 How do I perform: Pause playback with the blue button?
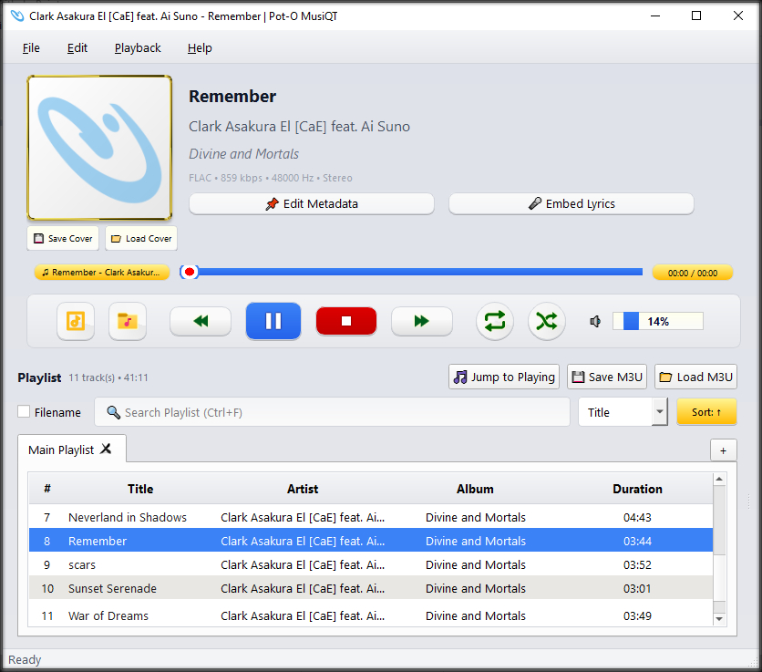[x=273, y=321]
